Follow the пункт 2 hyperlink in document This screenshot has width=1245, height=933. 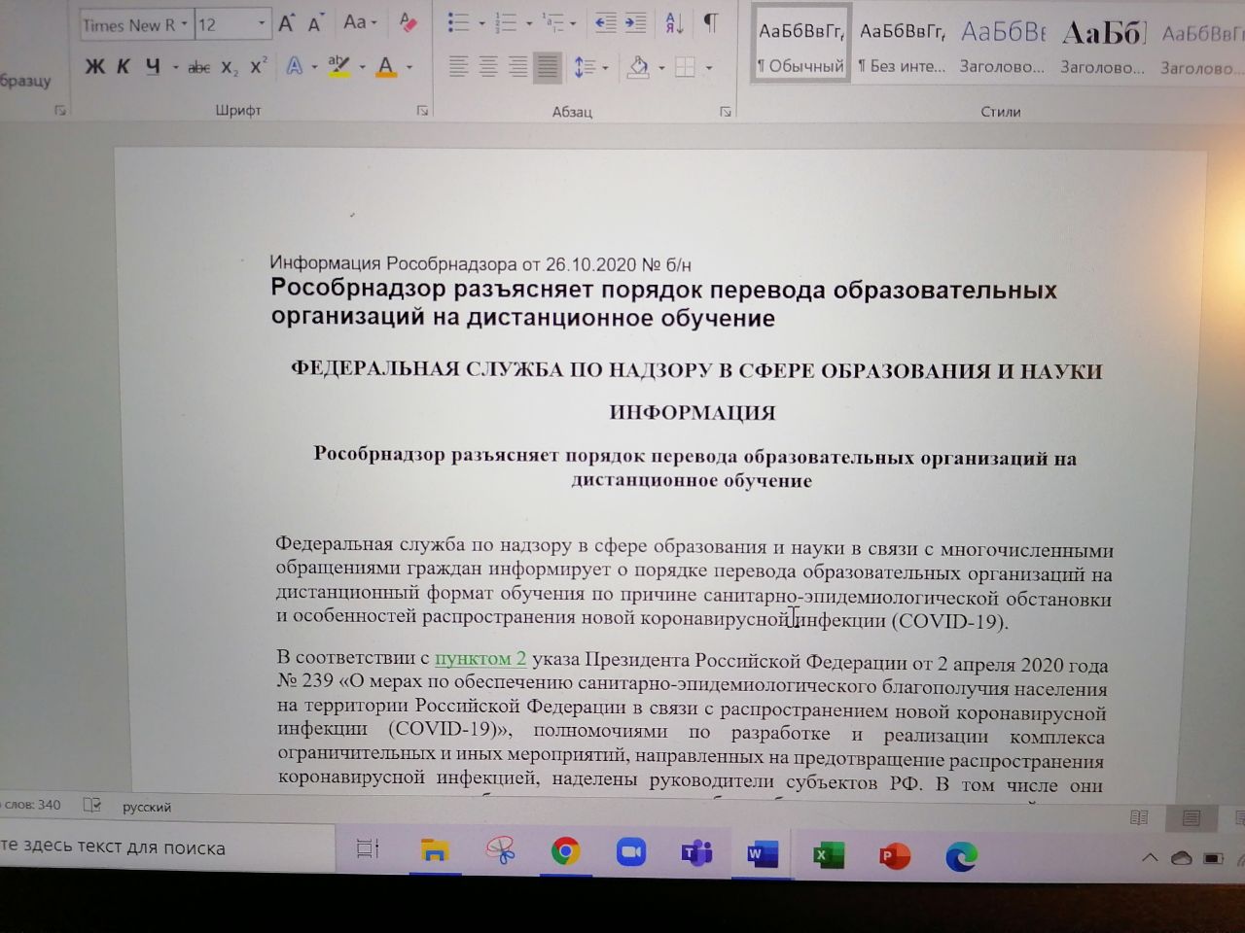[480, 659]
